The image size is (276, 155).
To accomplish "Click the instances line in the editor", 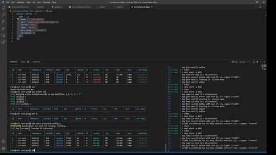I will pos(28,33).
